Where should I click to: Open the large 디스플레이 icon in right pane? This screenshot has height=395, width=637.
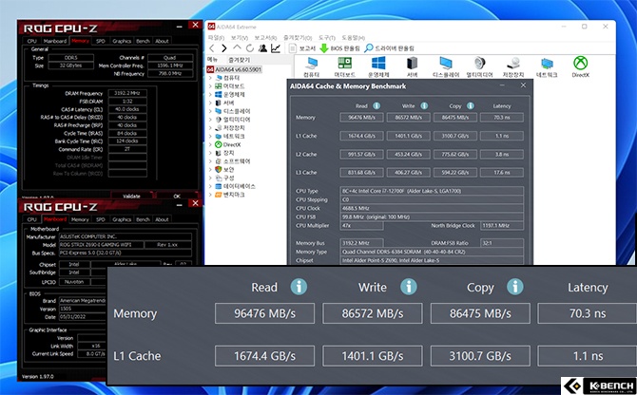coord(446,67)
